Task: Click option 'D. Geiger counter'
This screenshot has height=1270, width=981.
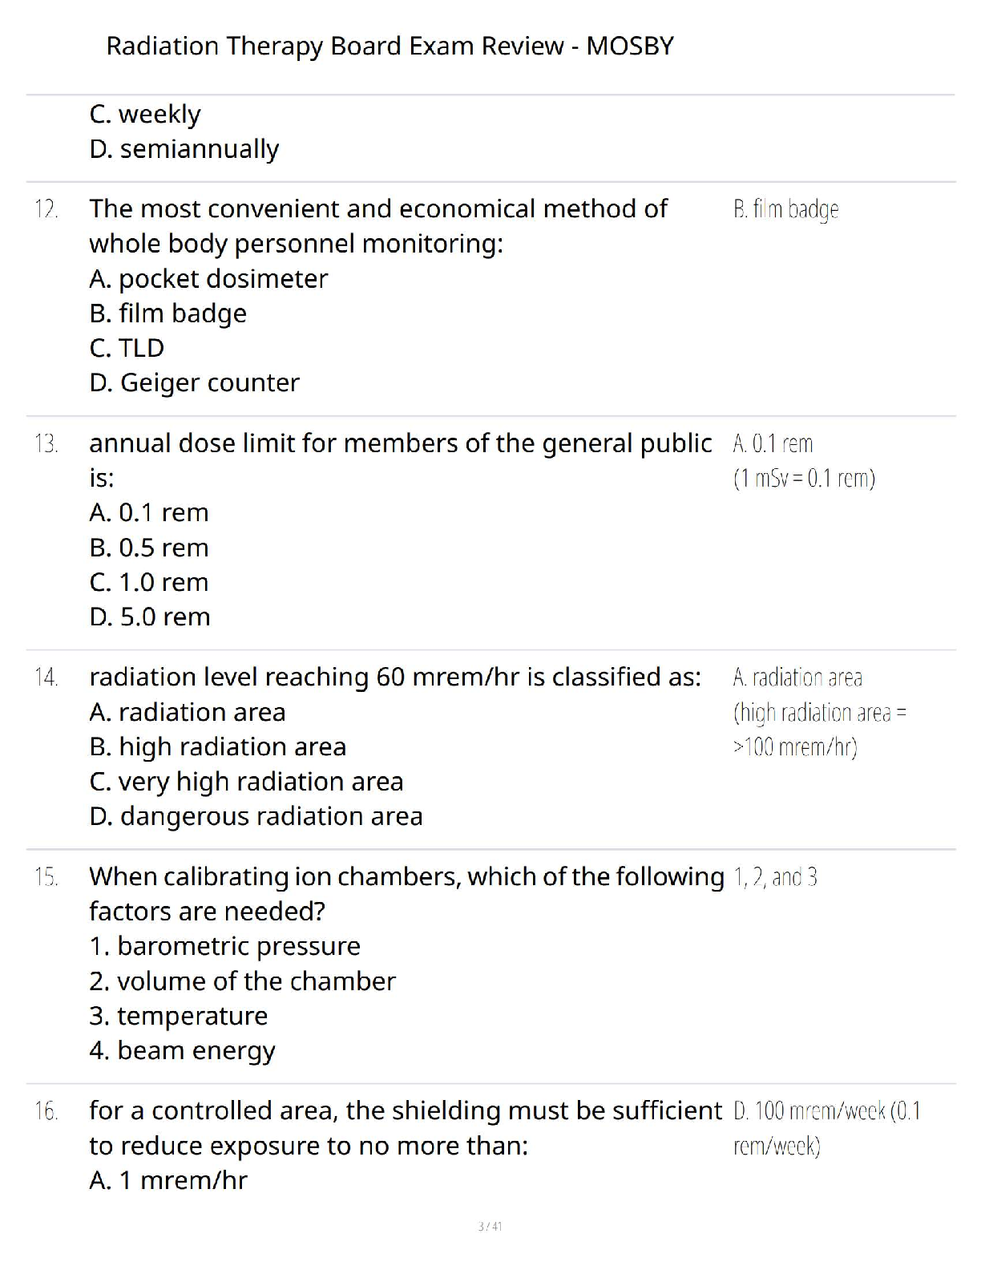Action: pyautogui.click(x=195, y=382)
